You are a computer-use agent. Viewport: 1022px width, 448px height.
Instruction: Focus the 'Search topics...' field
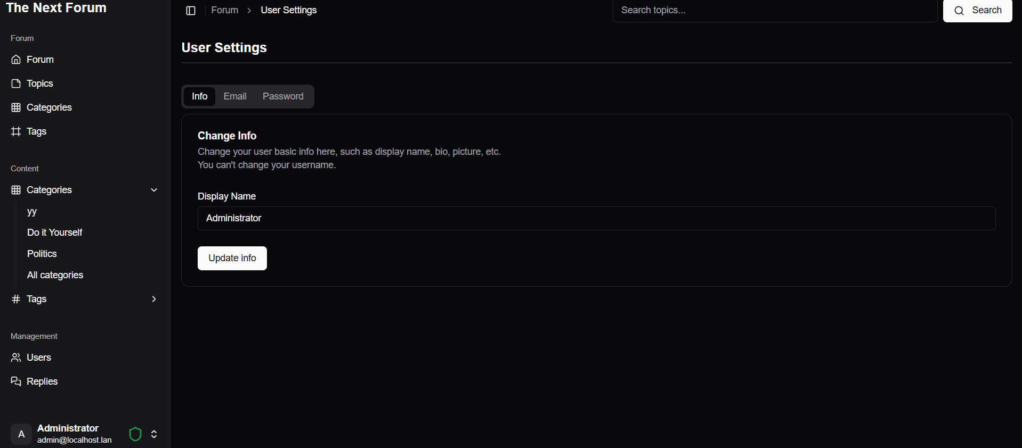[x=775, y=10]
